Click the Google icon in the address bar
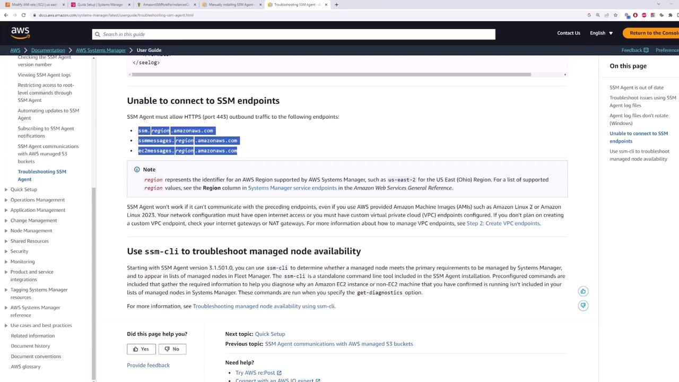 [589, 15]
